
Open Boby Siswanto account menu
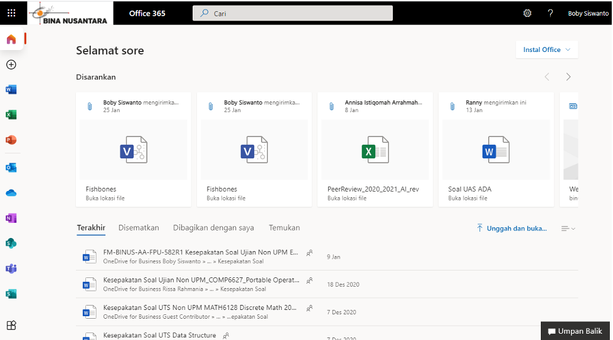point(588,13)
